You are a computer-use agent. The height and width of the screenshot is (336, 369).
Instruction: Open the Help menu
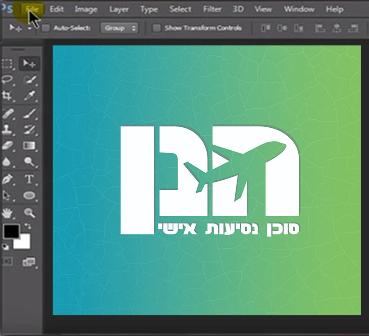[335, 9]
